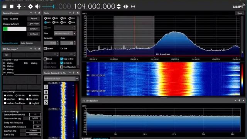247x139 pixels.
Task: Click the Order stepper arrows
Action: click(x=74, y=43)
